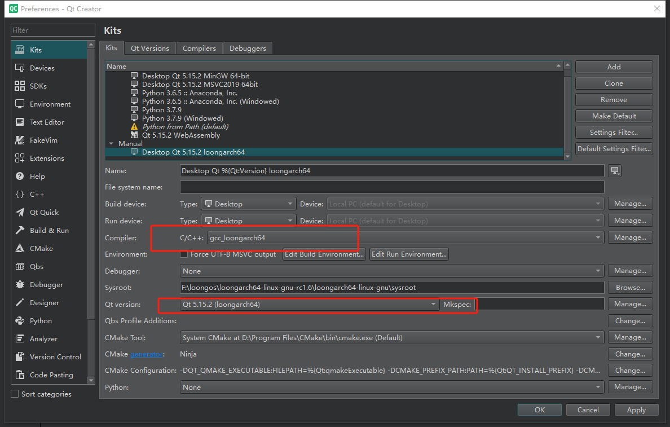The height and width of the screenshot is (427, 670).
Task: Switch to the Compilers tab
Action: (x=199, y=49)
